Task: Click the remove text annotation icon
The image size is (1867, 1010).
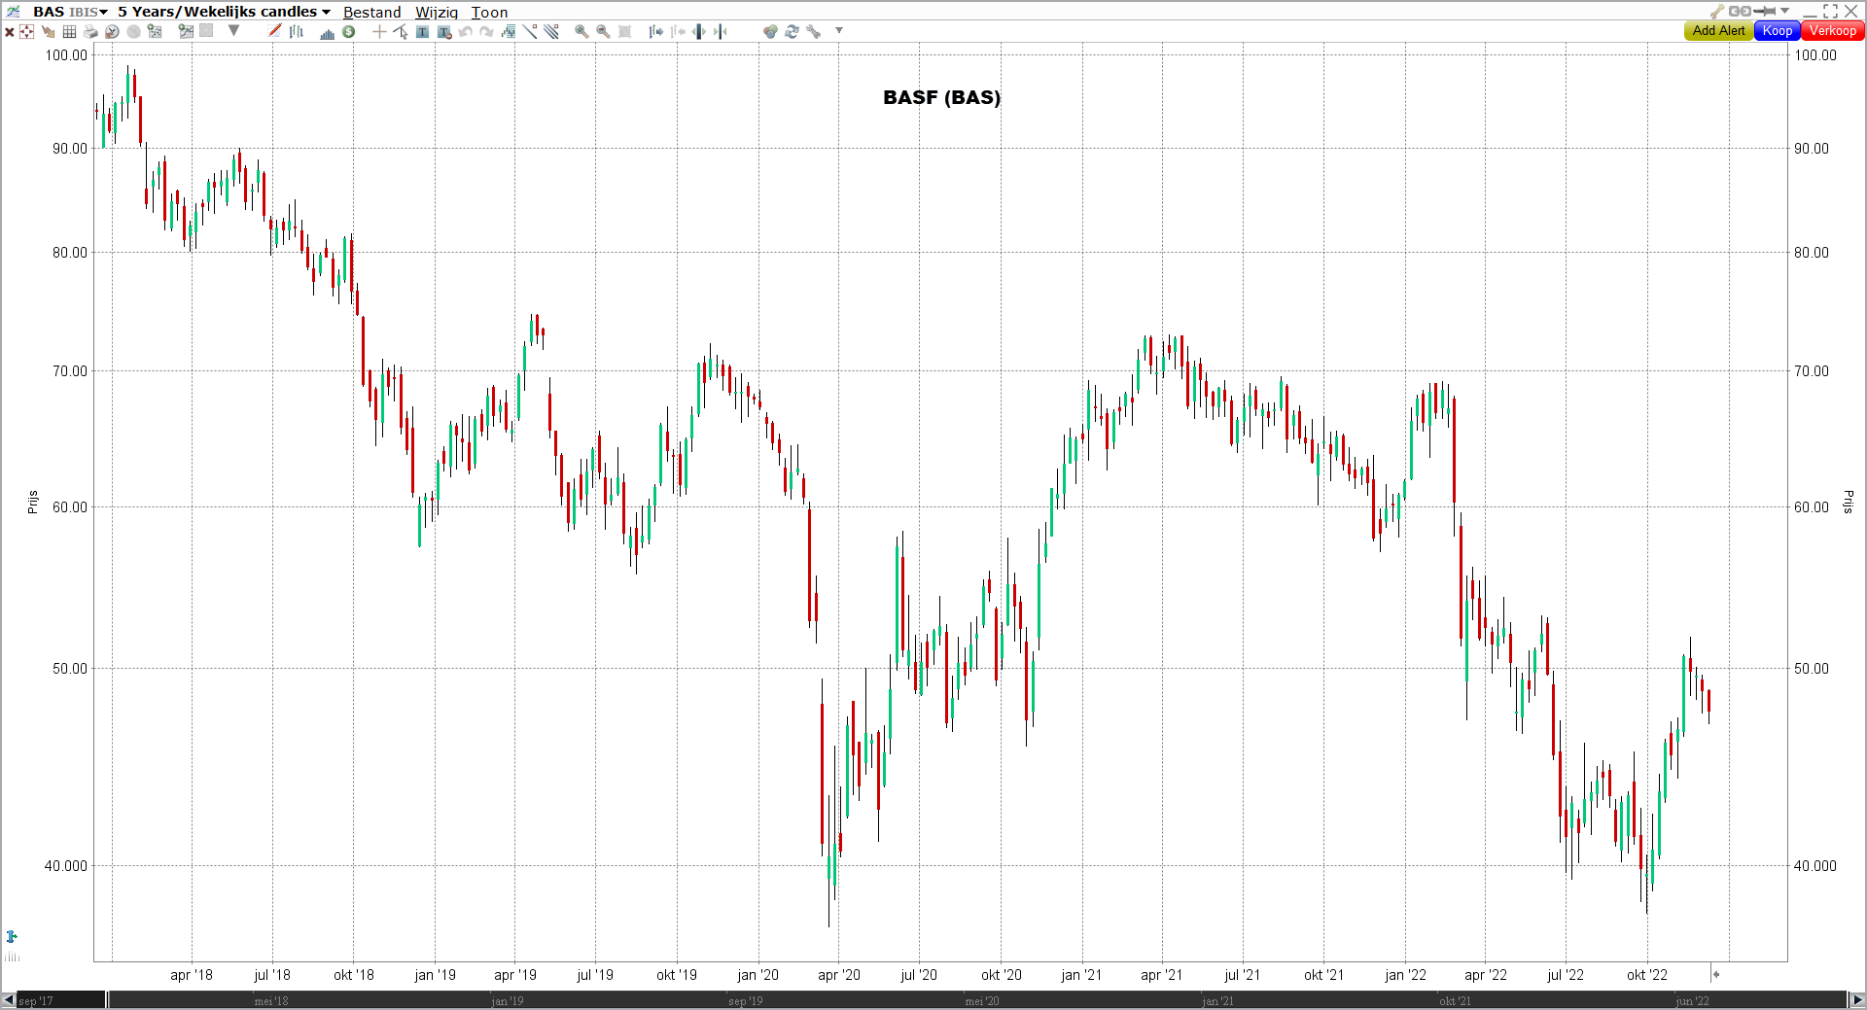Action: (x=444, y=31)
